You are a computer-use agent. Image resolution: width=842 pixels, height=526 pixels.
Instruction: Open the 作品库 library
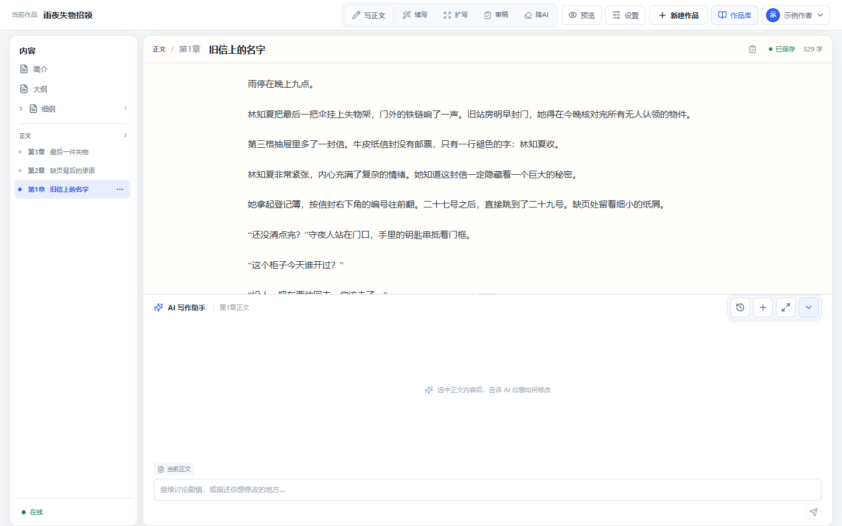[x=734, y=15]
